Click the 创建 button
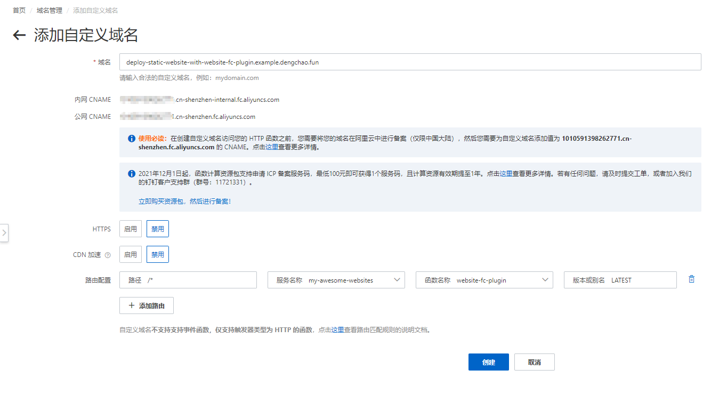711x394 pixels. (x=489, y=362)
